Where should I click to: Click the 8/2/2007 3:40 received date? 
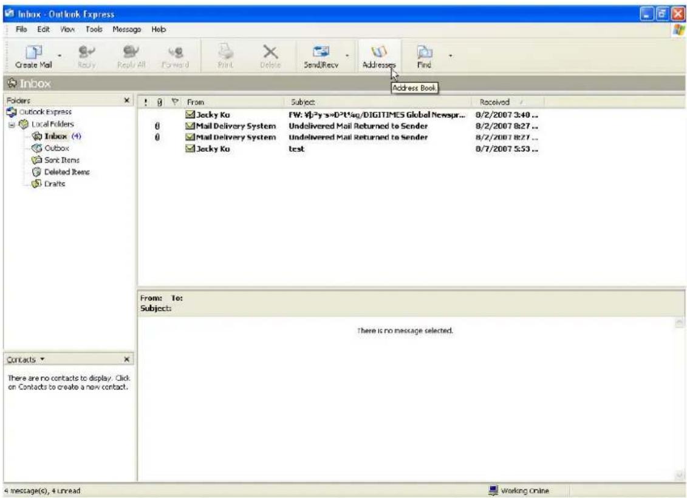(507, 115)
